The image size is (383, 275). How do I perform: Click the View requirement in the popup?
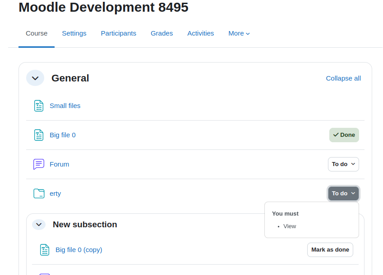coord(290,226)
